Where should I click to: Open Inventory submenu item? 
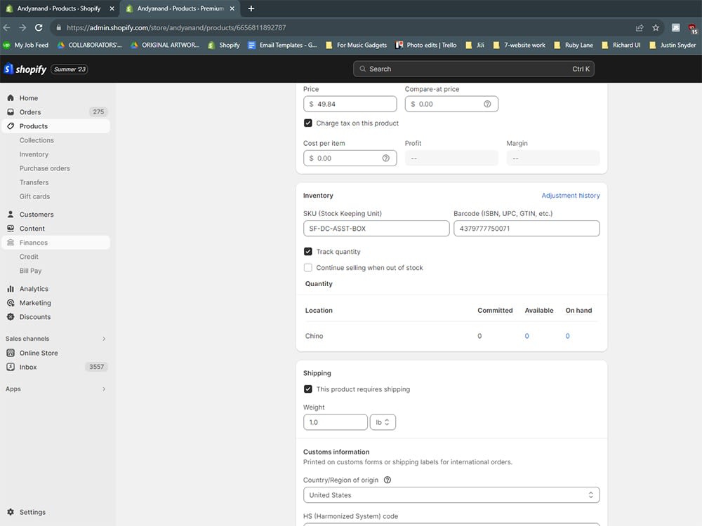34,154
